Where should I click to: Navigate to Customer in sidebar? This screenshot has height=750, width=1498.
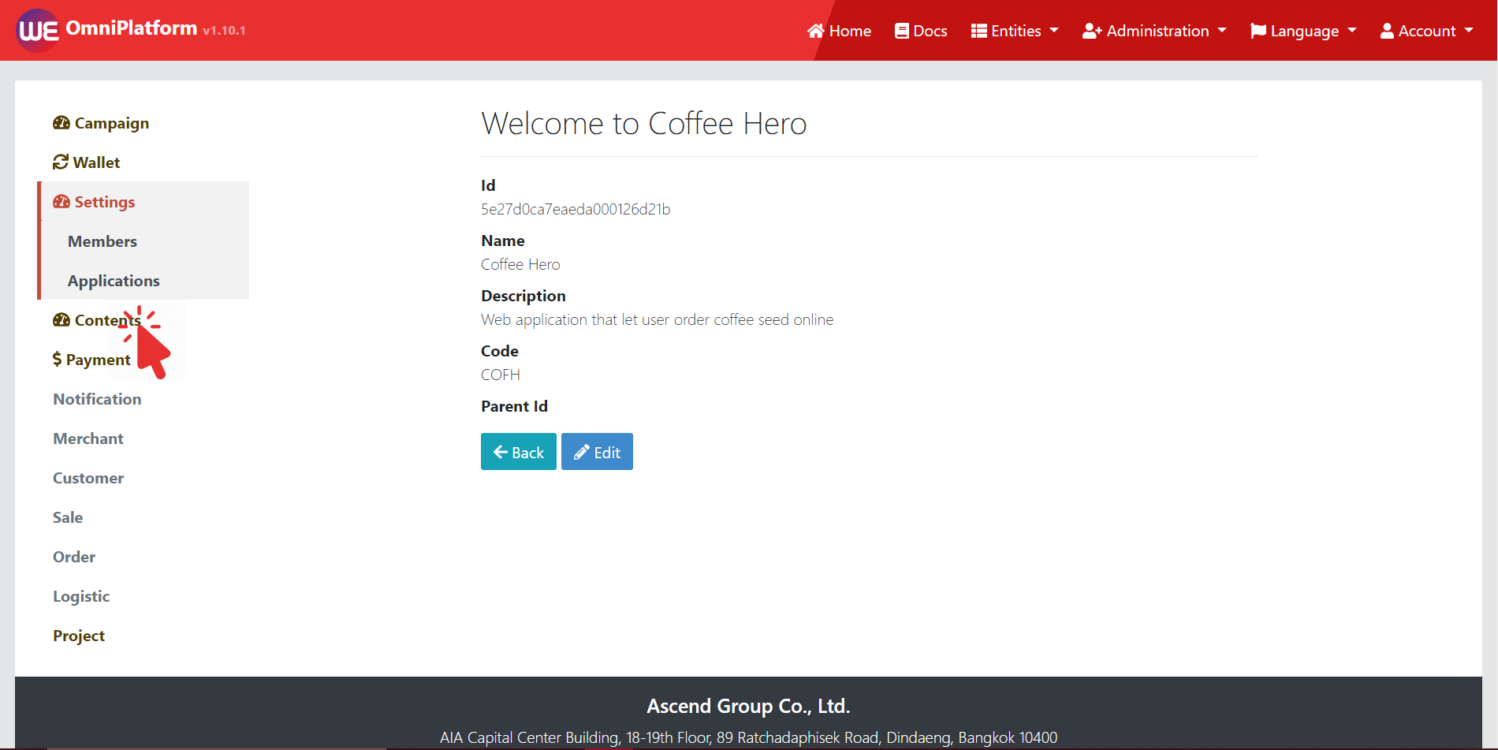pyautogui.click(x=88, y=478)
